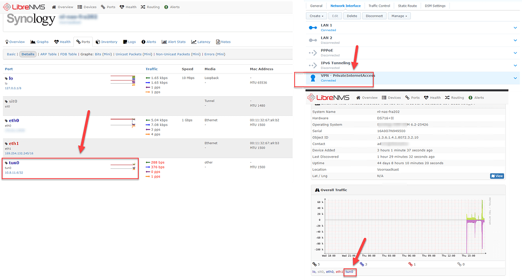
Task: Click the 10.8.11.6/32 address link
Action: (x=14, y=173)
